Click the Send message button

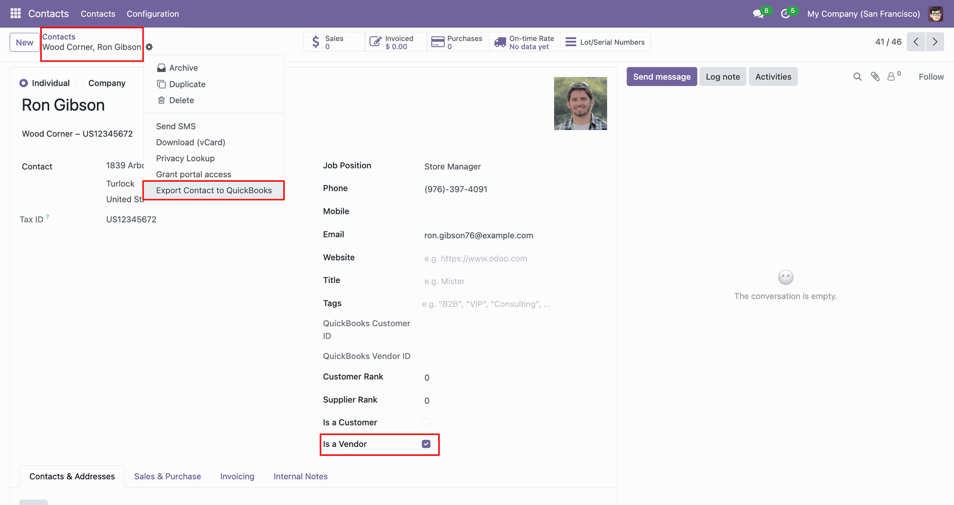coord(661,76)
